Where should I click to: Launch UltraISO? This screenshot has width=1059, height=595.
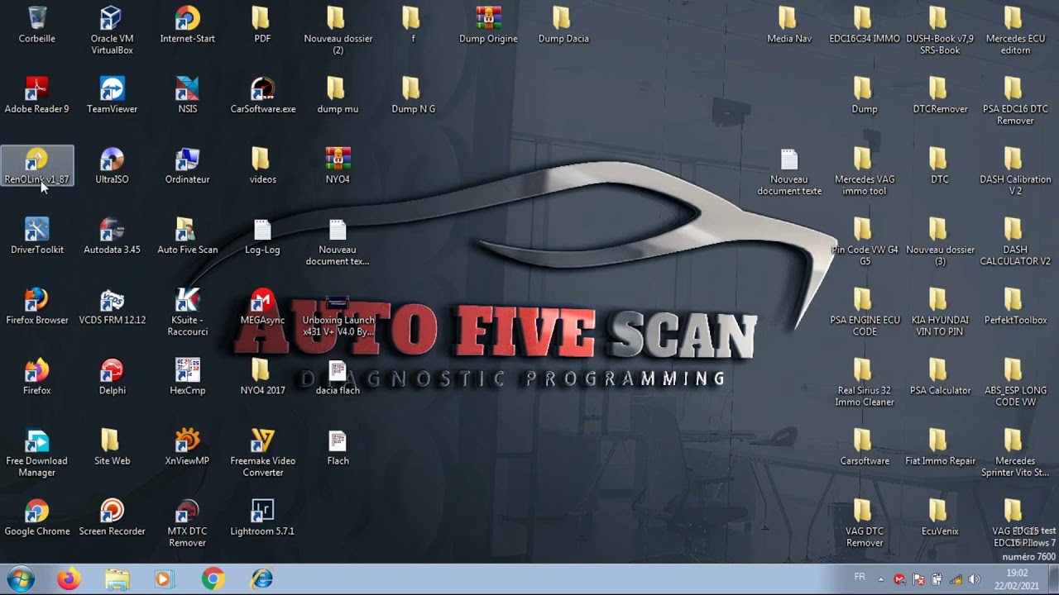coord(112,165)
